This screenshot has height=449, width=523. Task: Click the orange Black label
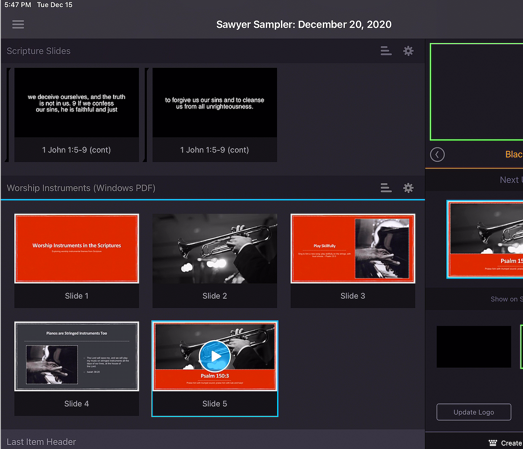(x=514, y=155)
